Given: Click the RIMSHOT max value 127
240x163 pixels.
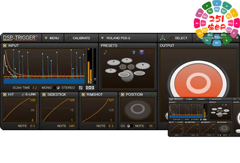Looking at the screenshot, I should pyautogui.click(x=111, y=100).
